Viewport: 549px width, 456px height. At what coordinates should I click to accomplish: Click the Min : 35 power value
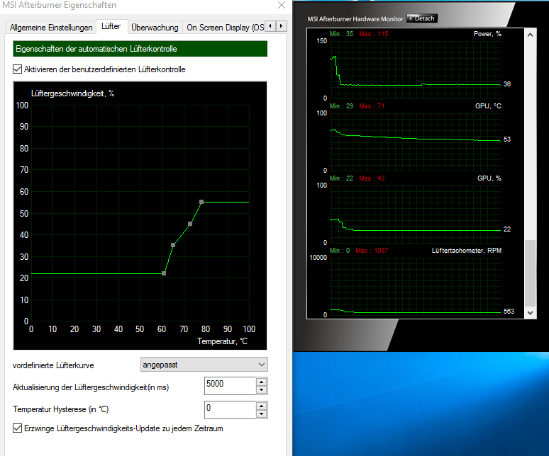341,34
